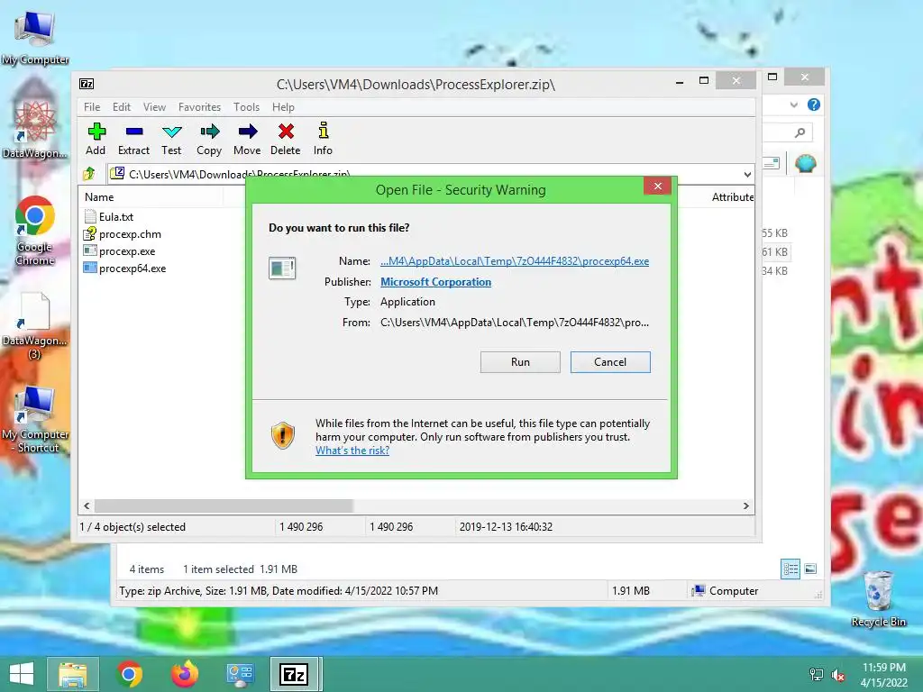Screen dimensions: 923x692
Task: Select the procexp64.exe file
Action: point(124,269)
